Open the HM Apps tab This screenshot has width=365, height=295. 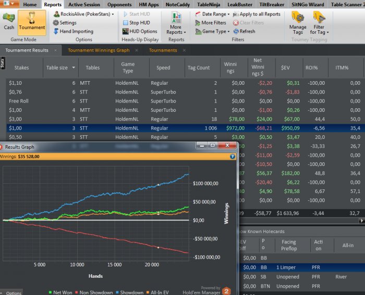(149, 4)
